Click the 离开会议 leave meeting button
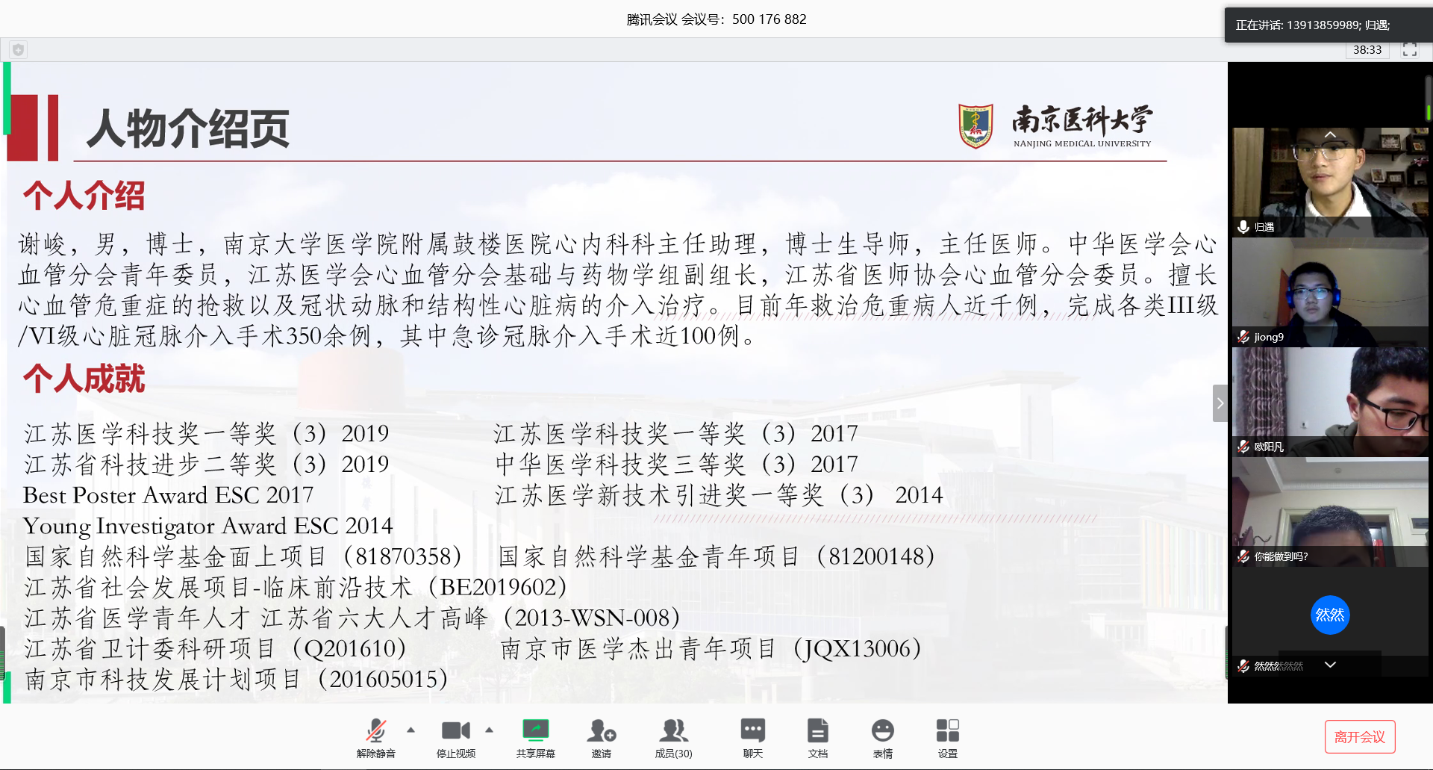 pyautogui.click(x=1359, y=737)
